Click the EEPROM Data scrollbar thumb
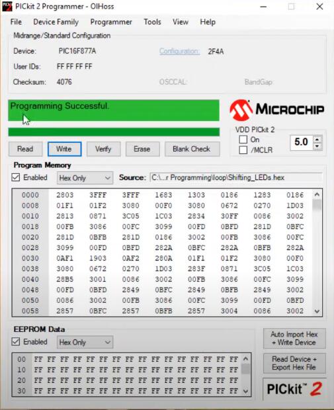This screenshot has width=334, height=410. pos(245,369)
